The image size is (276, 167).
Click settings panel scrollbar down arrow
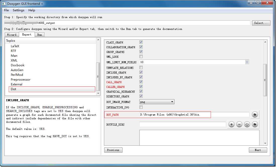(265, 143)
